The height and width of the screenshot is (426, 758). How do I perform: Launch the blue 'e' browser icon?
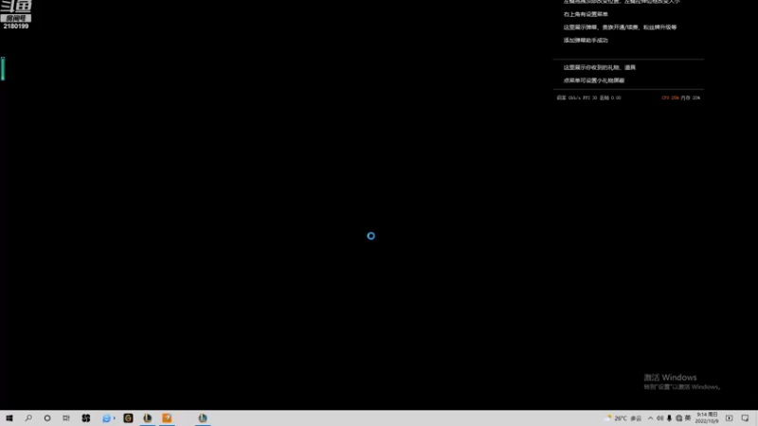106,418
